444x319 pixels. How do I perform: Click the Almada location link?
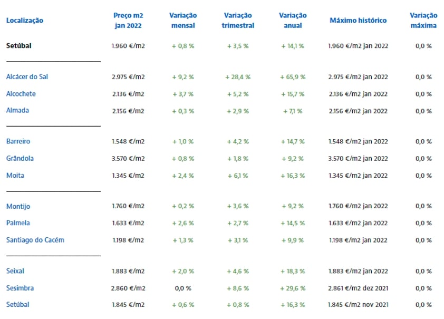click(x=18, y=111)
